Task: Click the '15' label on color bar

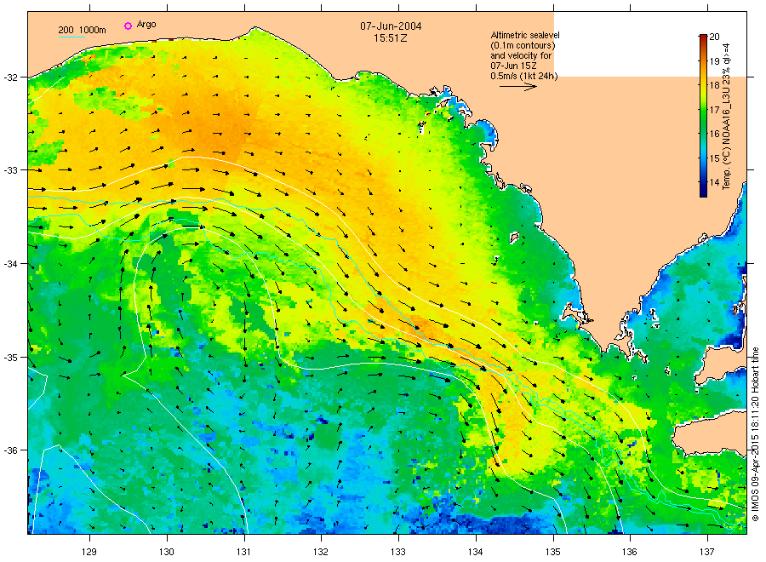Action: [714, 158]
